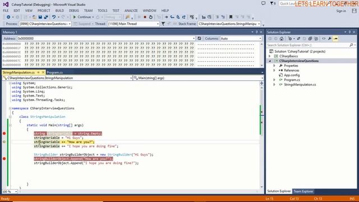Select the Solution Explorer bottom tab
359x202 pixels.
pyautogui.click(x=279, y=191)
